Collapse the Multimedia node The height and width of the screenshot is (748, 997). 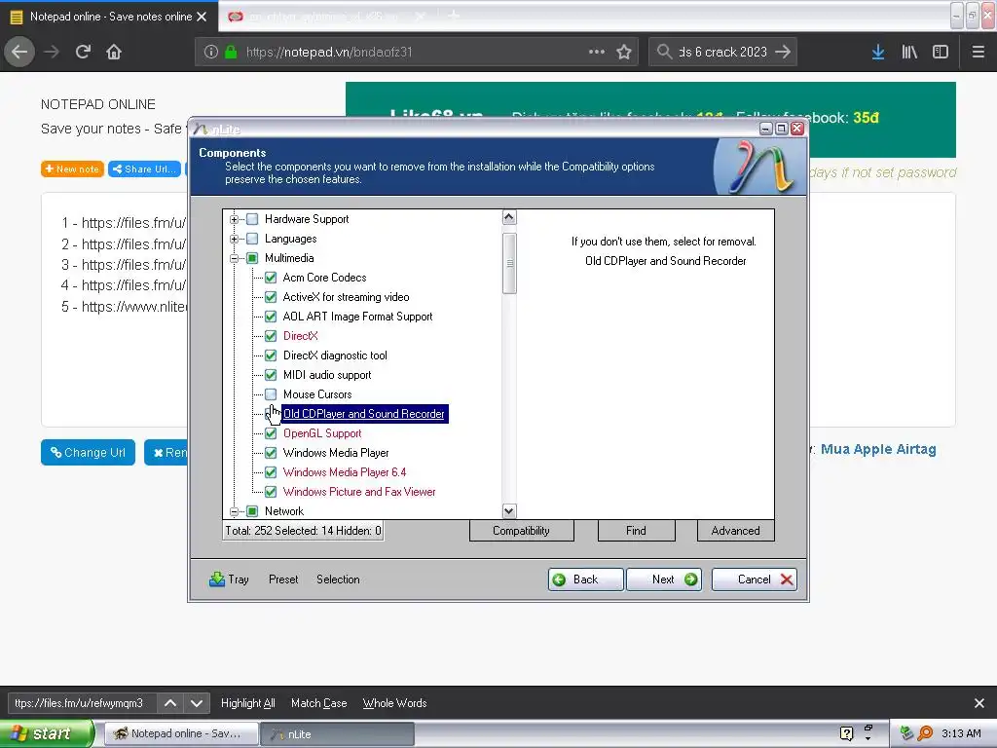click(234, 258)
